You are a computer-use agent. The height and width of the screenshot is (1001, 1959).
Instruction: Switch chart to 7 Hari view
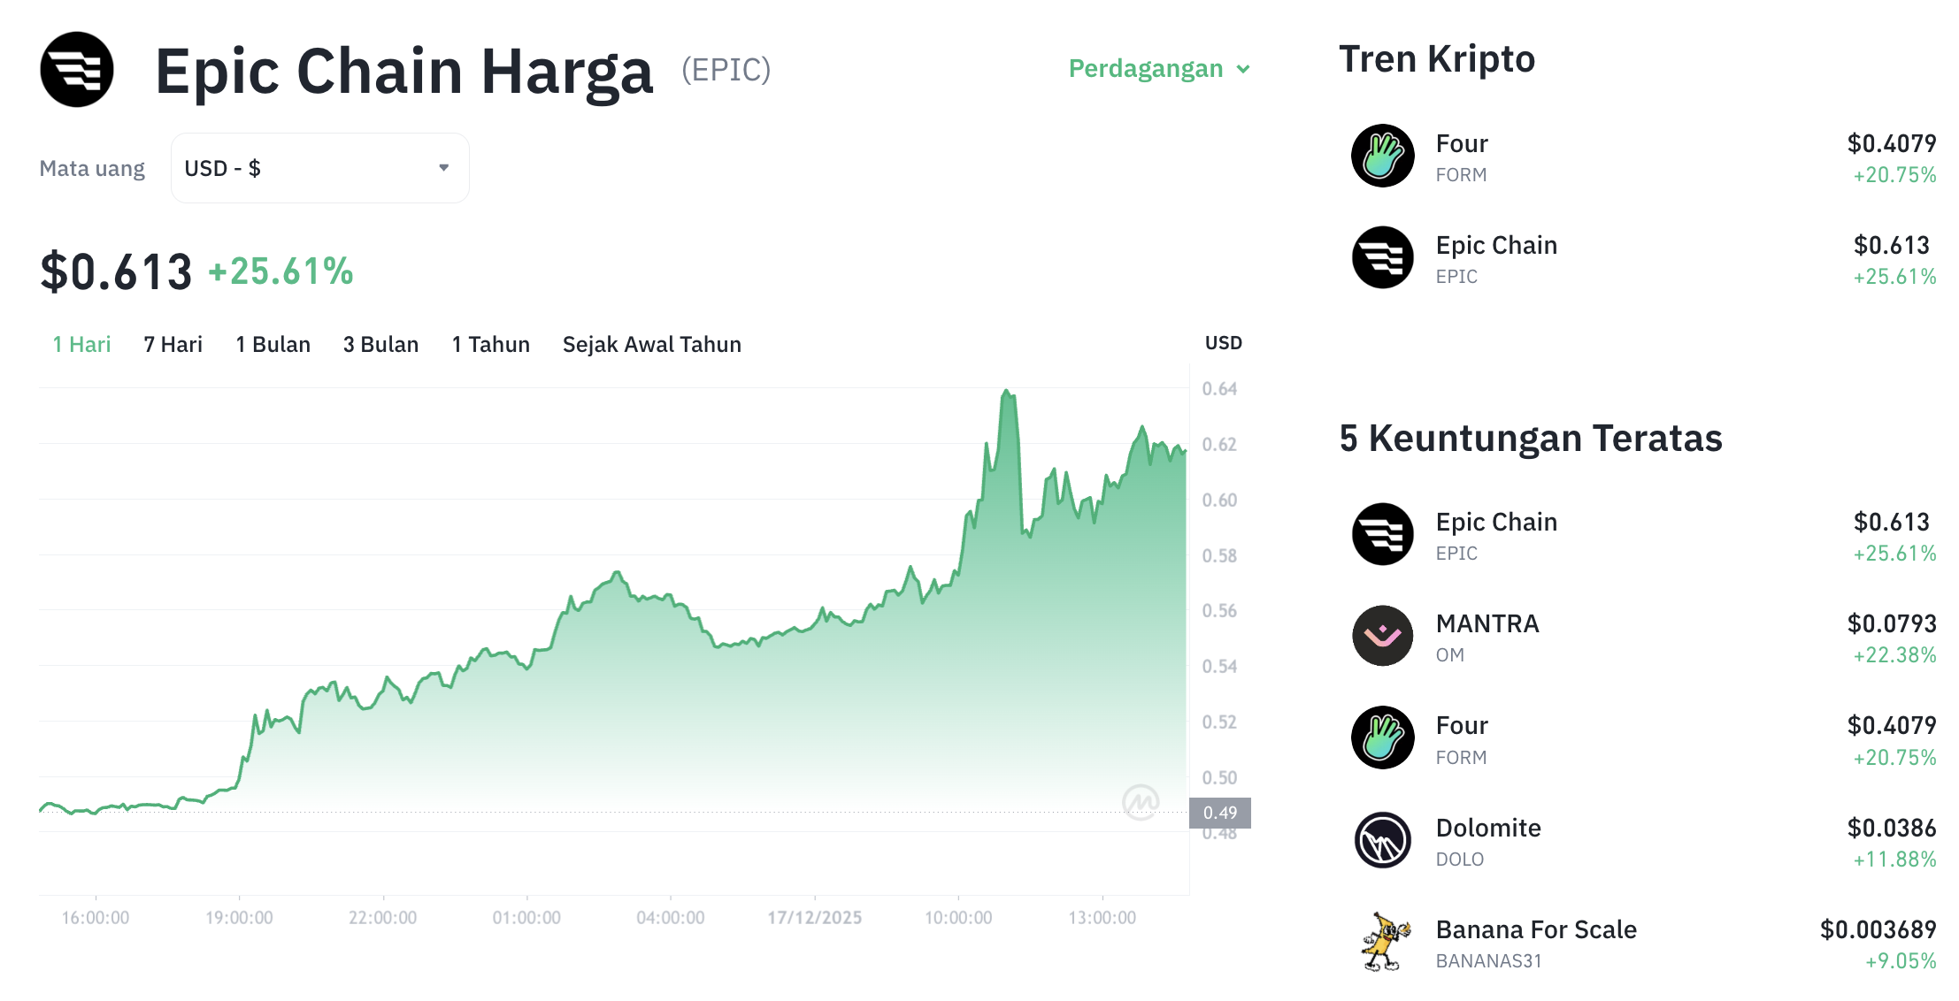pyautogui.click(x=173, y=344)
